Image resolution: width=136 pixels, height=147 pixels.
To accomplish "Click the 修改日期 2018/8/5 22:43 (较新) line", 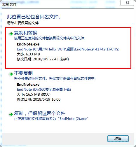I will click(x=43, y=59).
